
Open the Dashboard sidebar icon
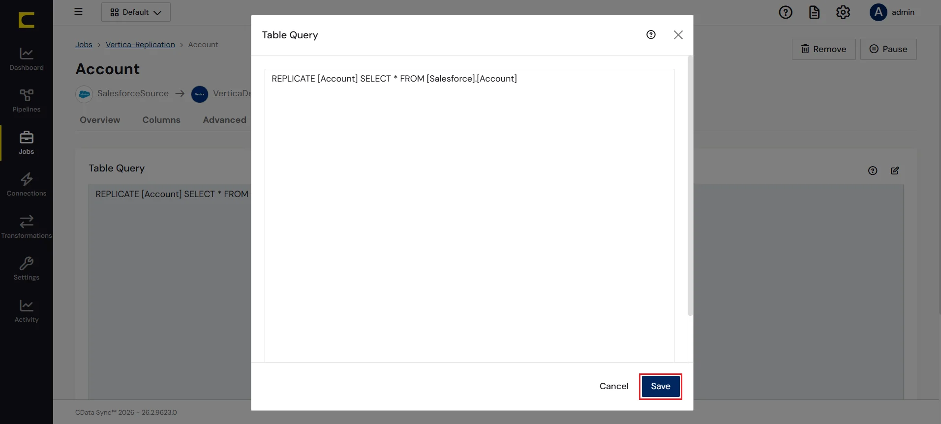pyautogui.click(x=27, y=59)
